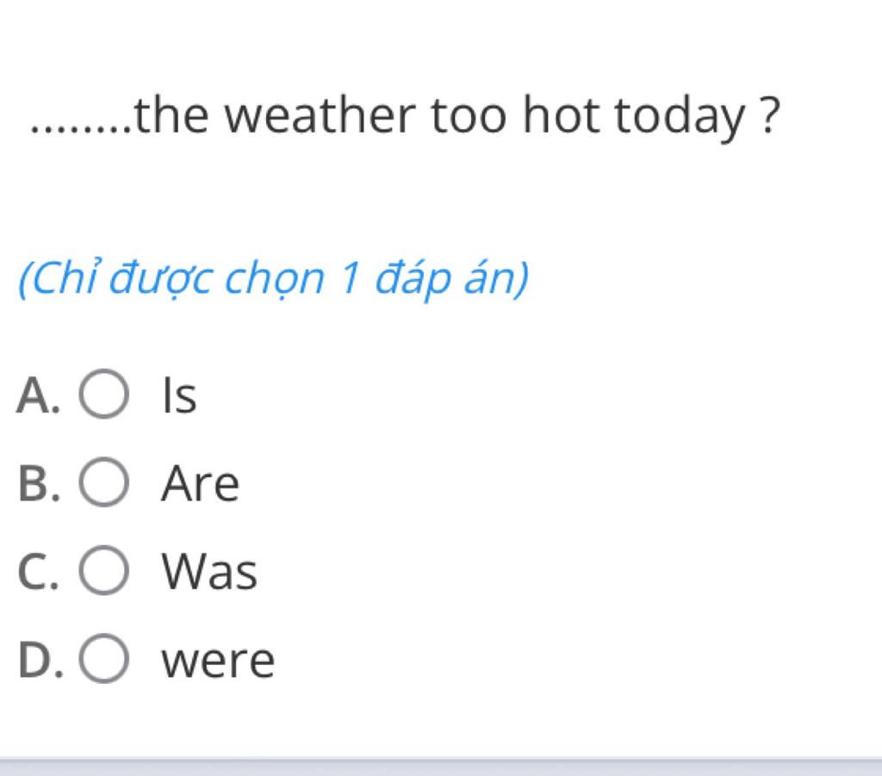
Task: Choose the radio button next to Are
Action: click(x=103, y=482)
